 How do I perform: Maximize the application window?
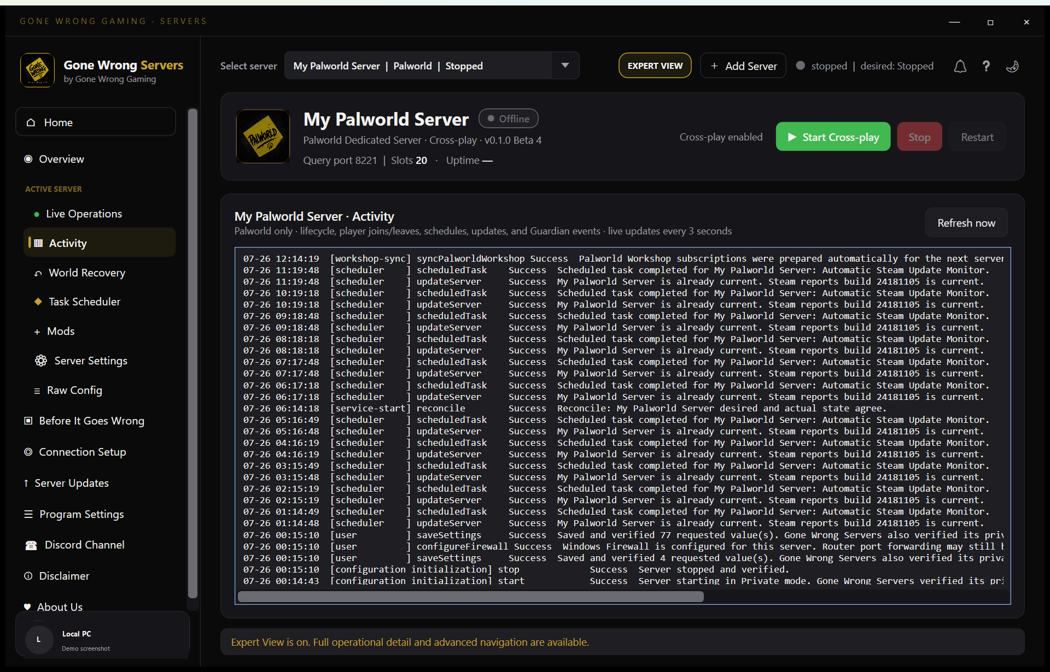(990, 22)
